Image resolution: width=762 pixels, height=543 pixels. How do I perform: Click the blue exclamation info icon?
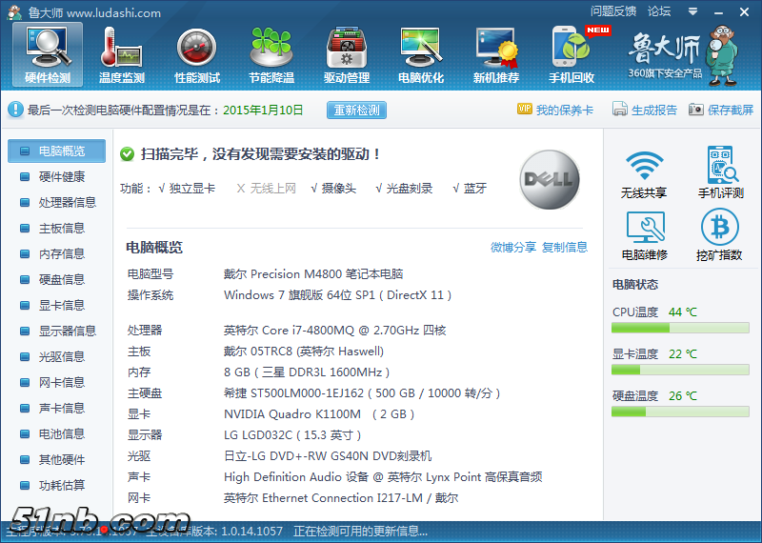[x=15, y=110]
